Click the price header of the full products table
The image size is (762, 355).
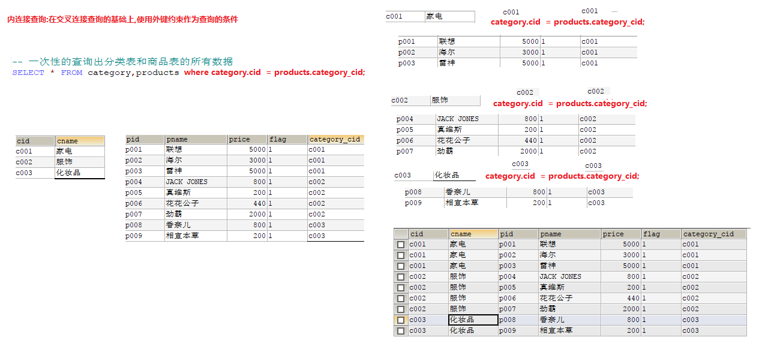[247, 139]
